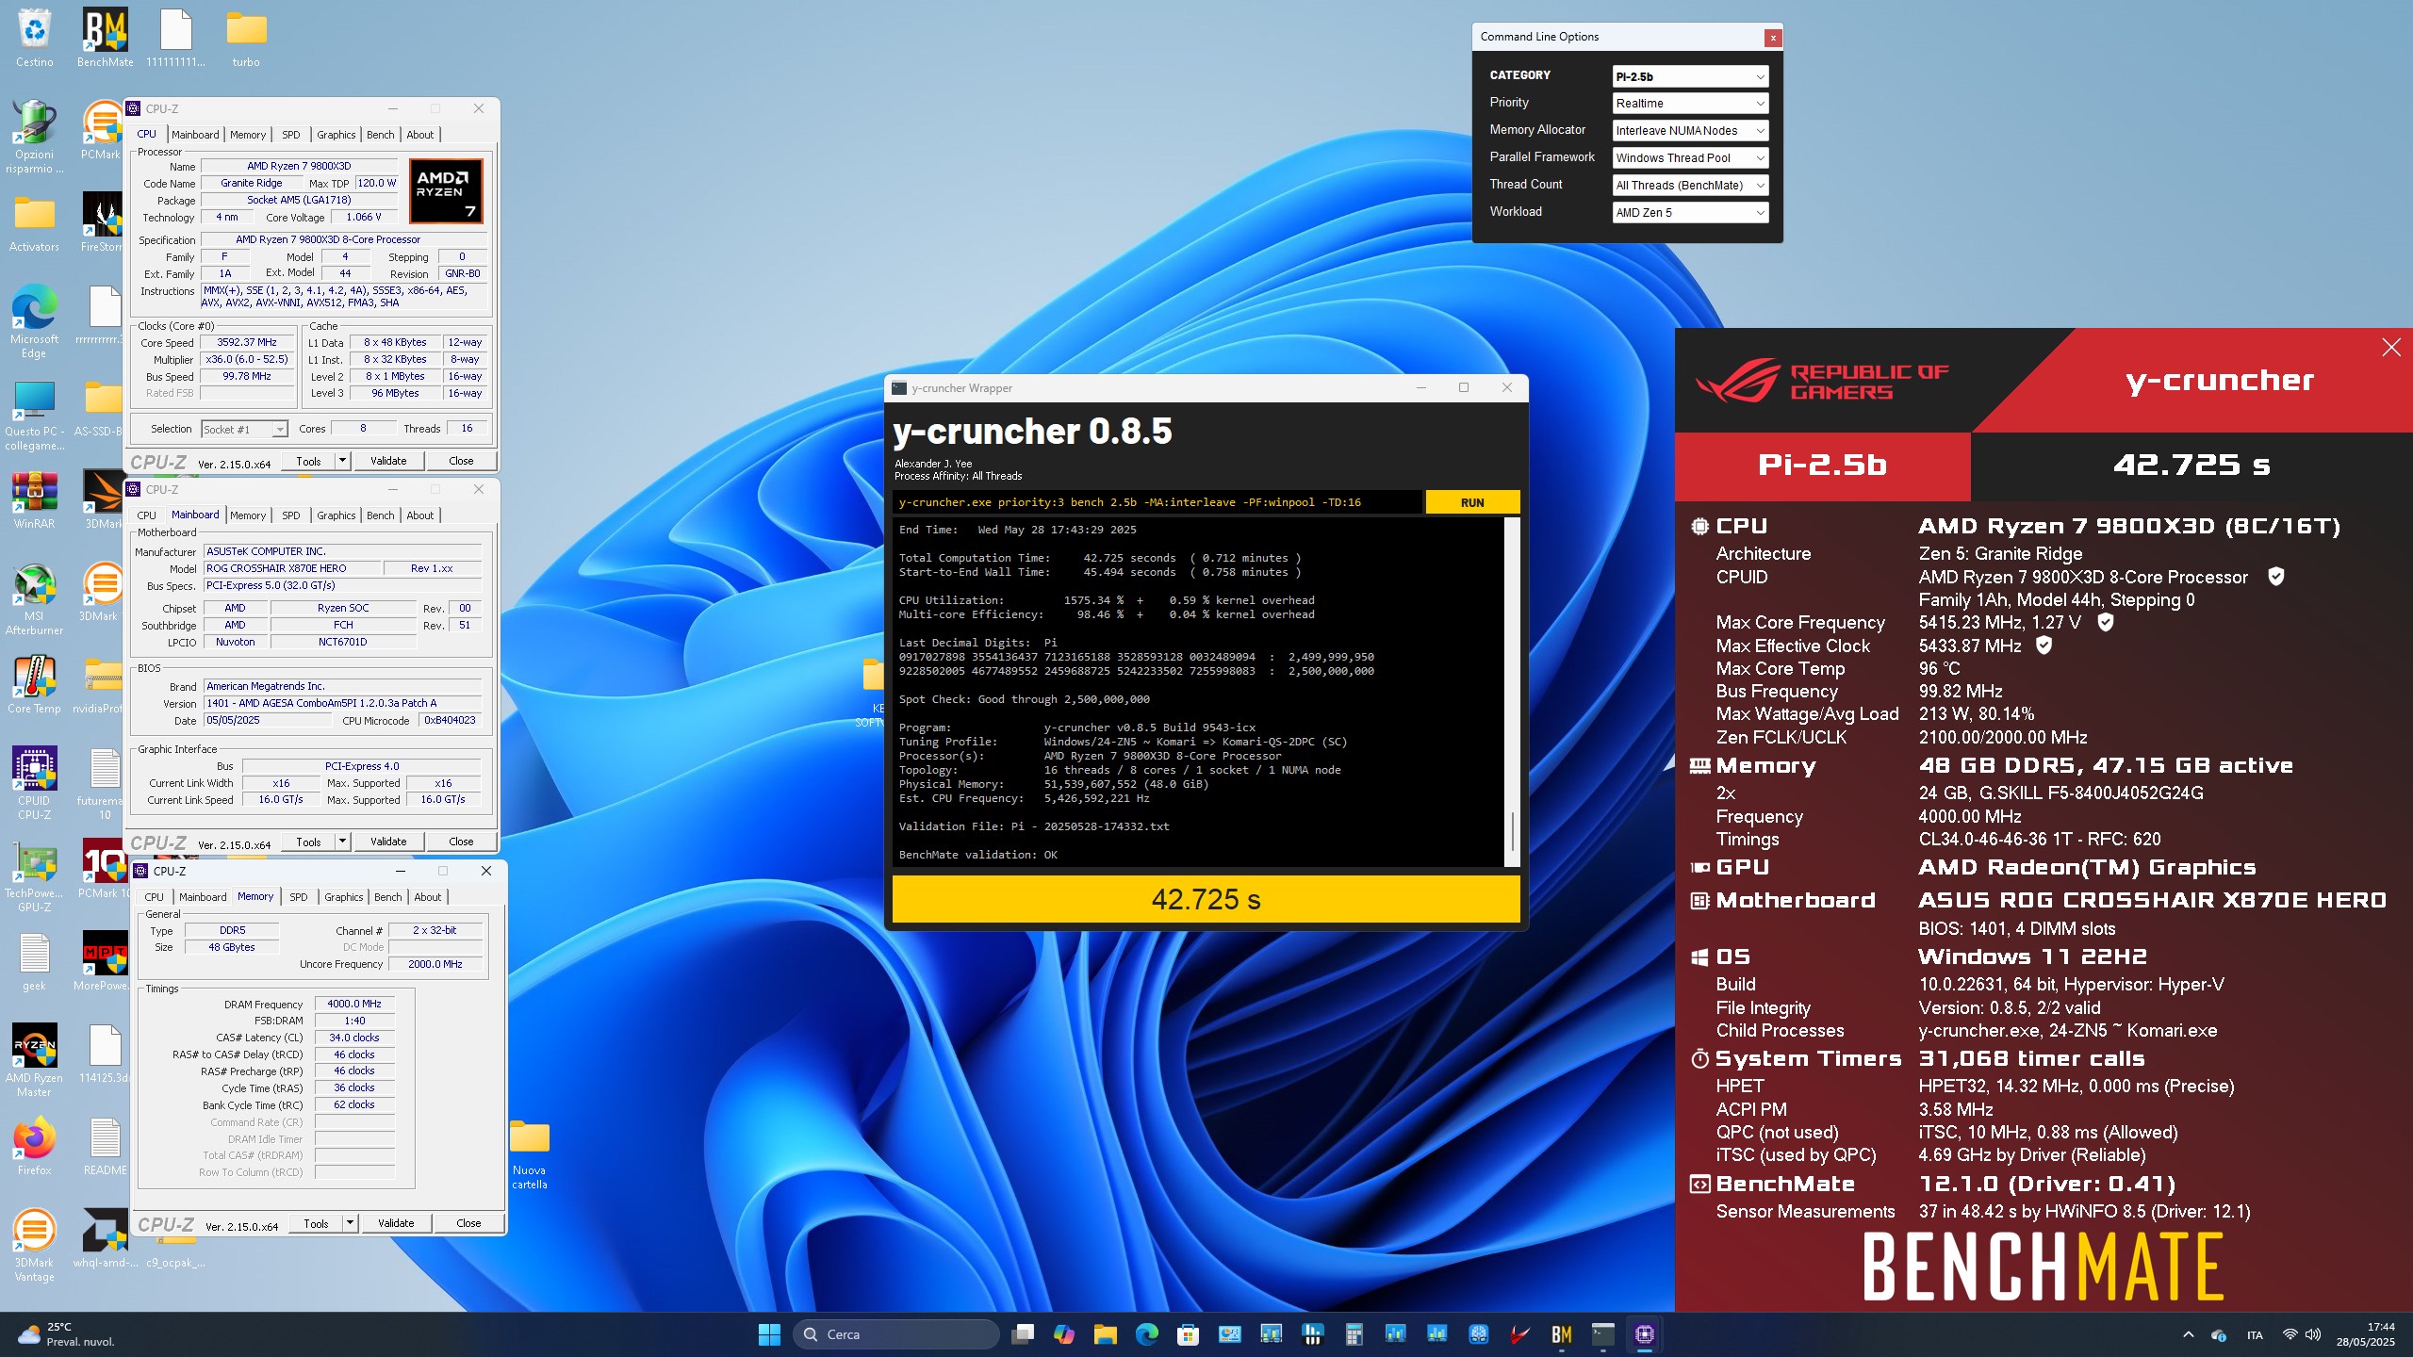Click the ITA language indicator
This screenshot has height=1357, width=2413.
[2255, 1334]
